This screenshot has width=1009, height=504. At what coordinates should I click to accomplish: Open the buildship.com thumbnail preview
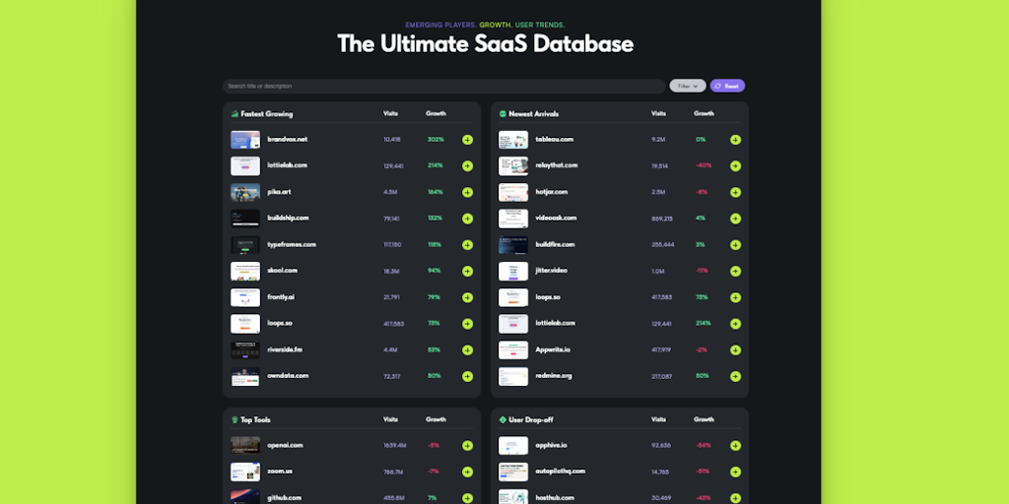point(245,219)
